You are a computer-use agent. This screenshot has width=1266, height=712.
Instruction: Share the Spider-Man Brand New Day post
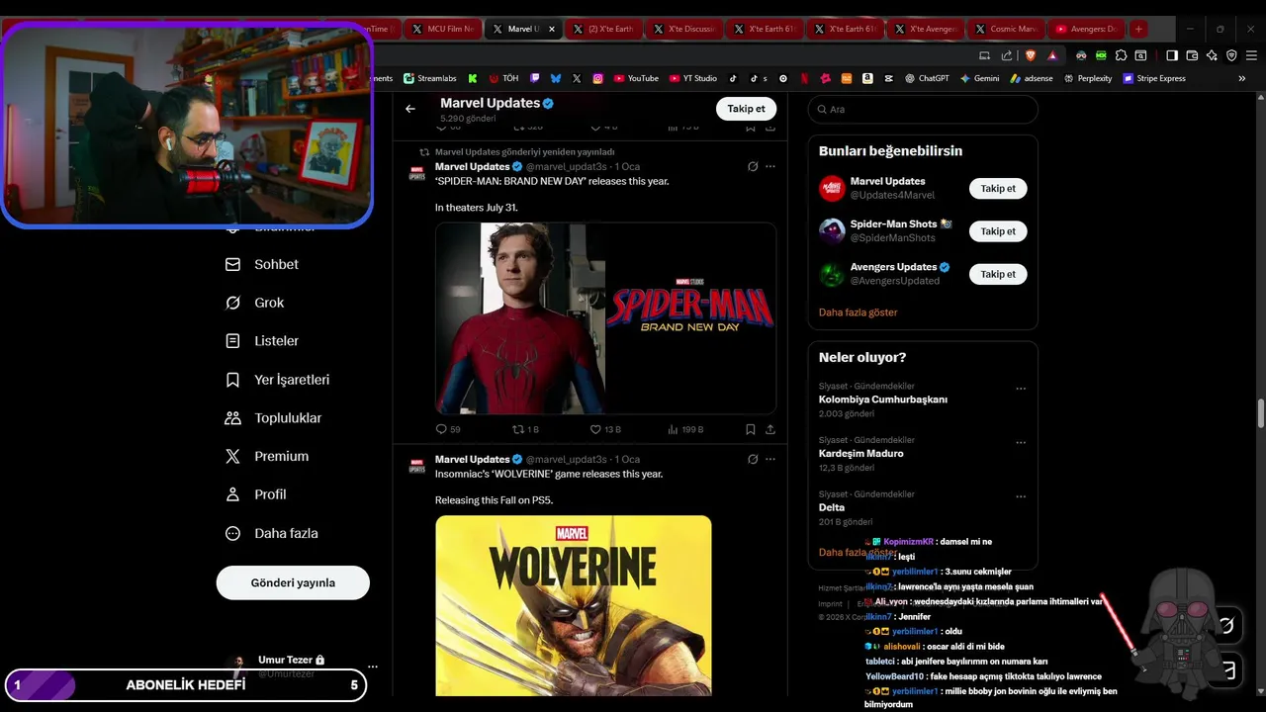coord(770,429)
